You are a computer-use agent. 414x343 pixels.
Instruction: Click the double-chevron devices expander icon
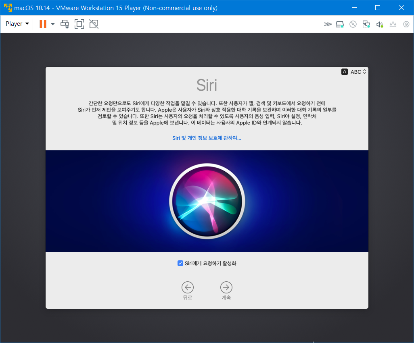(327, 24)
